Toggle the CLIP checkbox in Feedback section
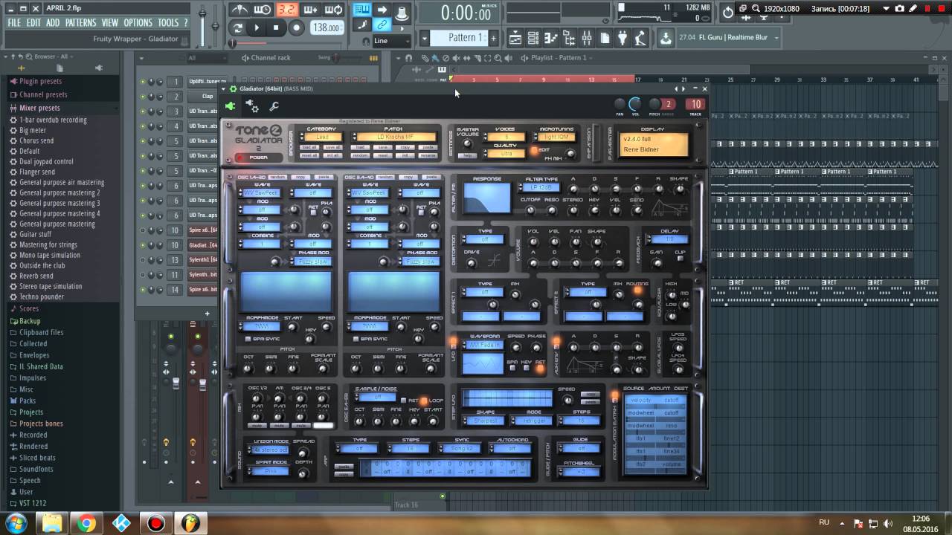Viewport: 952px width, 535px height. [680, 259]
